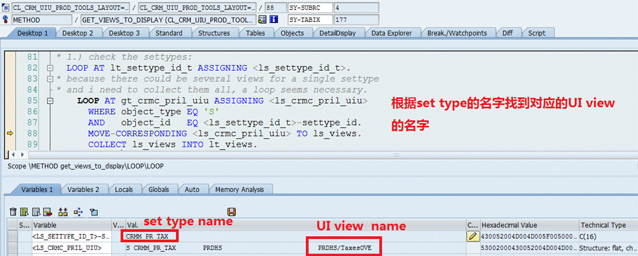Viewport: 638px width, 256px height.
Task: Click the SY-TABIX field
Action: click(x=310, y=19)
